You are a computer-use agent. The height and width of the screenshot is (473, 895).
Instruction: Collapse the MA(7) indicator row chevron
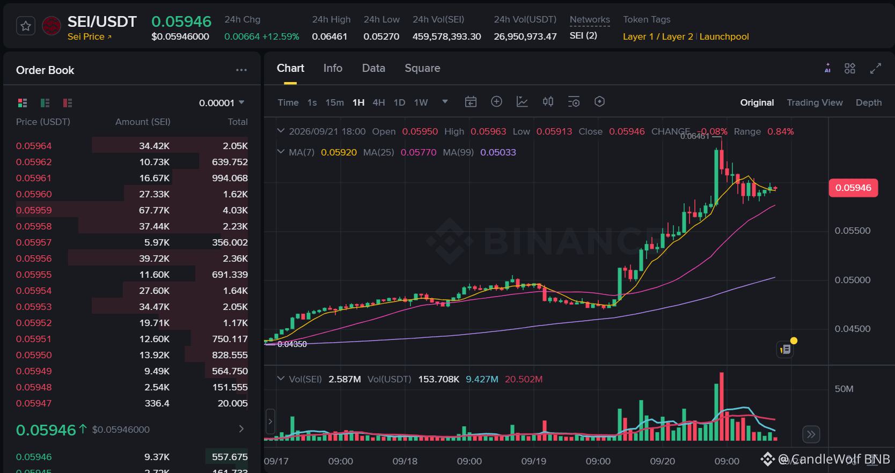[x=281, y=152]
